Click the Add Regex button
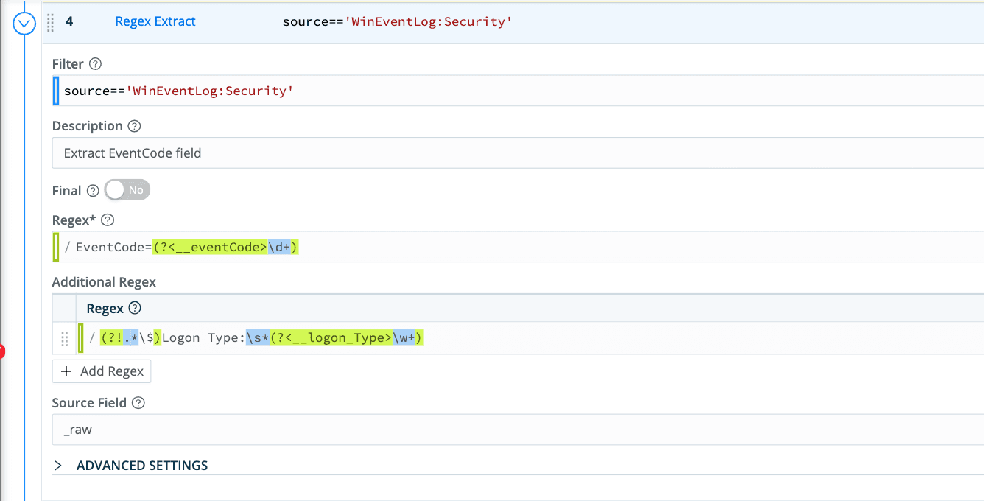The width and height of the screenshot is (984, 501). (101, 371)
